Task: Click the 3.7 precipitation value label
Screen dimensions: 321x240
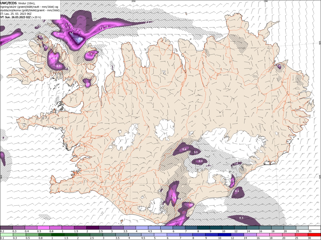Action: [x=71, y=33]
